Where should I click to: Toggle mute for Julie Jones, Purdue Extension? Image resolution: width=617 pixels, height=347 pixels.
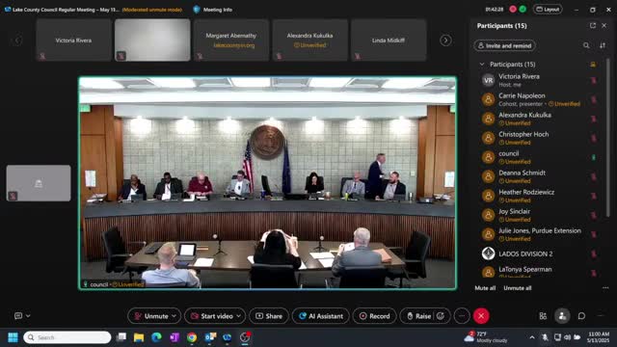pos(594,234)
